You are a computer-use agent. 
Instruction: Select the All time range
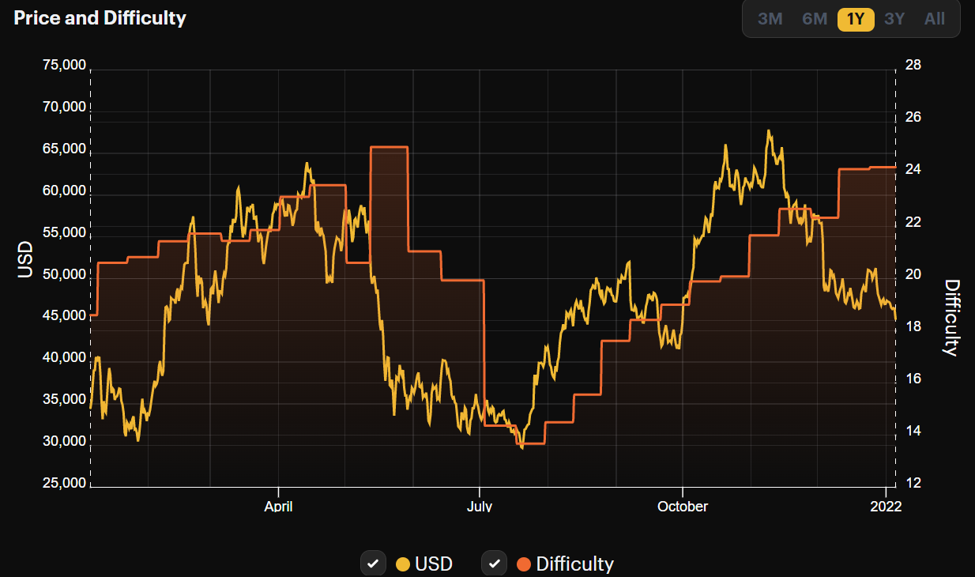click(x=935, y=18)
